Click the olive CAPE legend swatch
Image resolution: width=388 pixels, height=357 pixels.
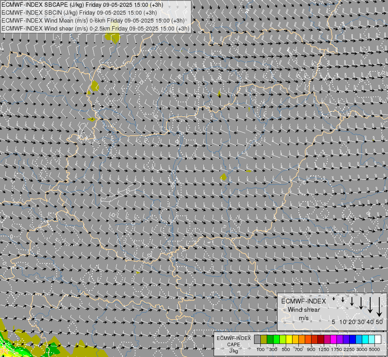(x=264, y=339)
